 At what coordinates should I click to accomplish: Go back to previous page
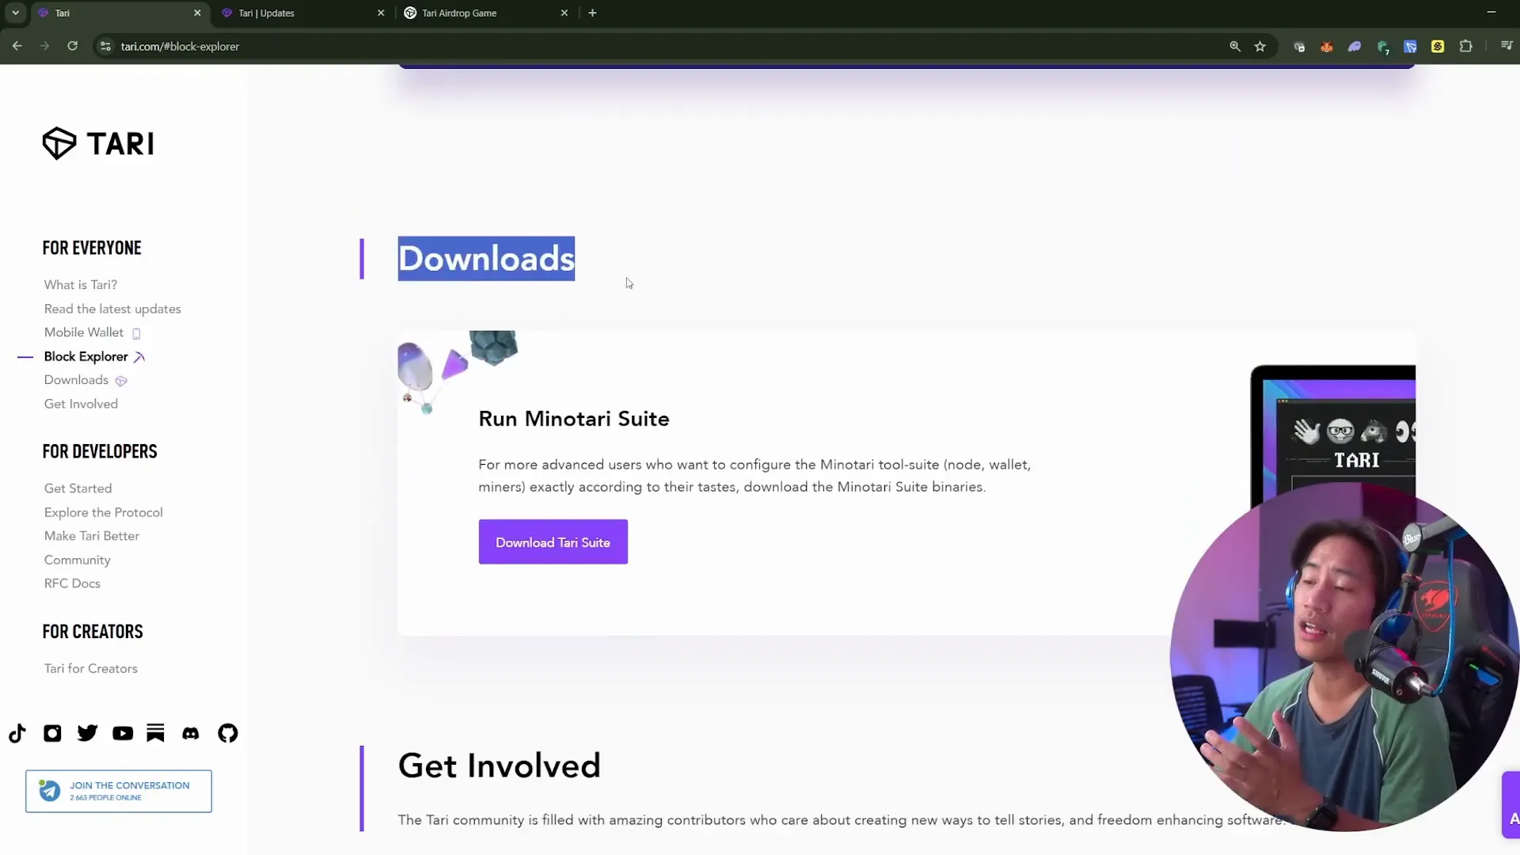tap(17, 46)
